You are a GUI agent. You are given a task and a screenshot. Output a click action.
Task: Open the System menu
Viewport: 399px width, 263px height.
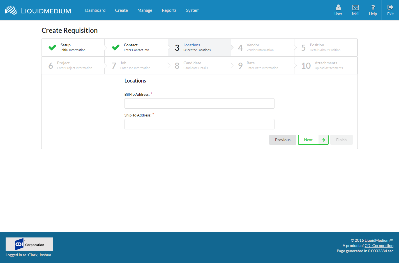(x=193, y=10)
